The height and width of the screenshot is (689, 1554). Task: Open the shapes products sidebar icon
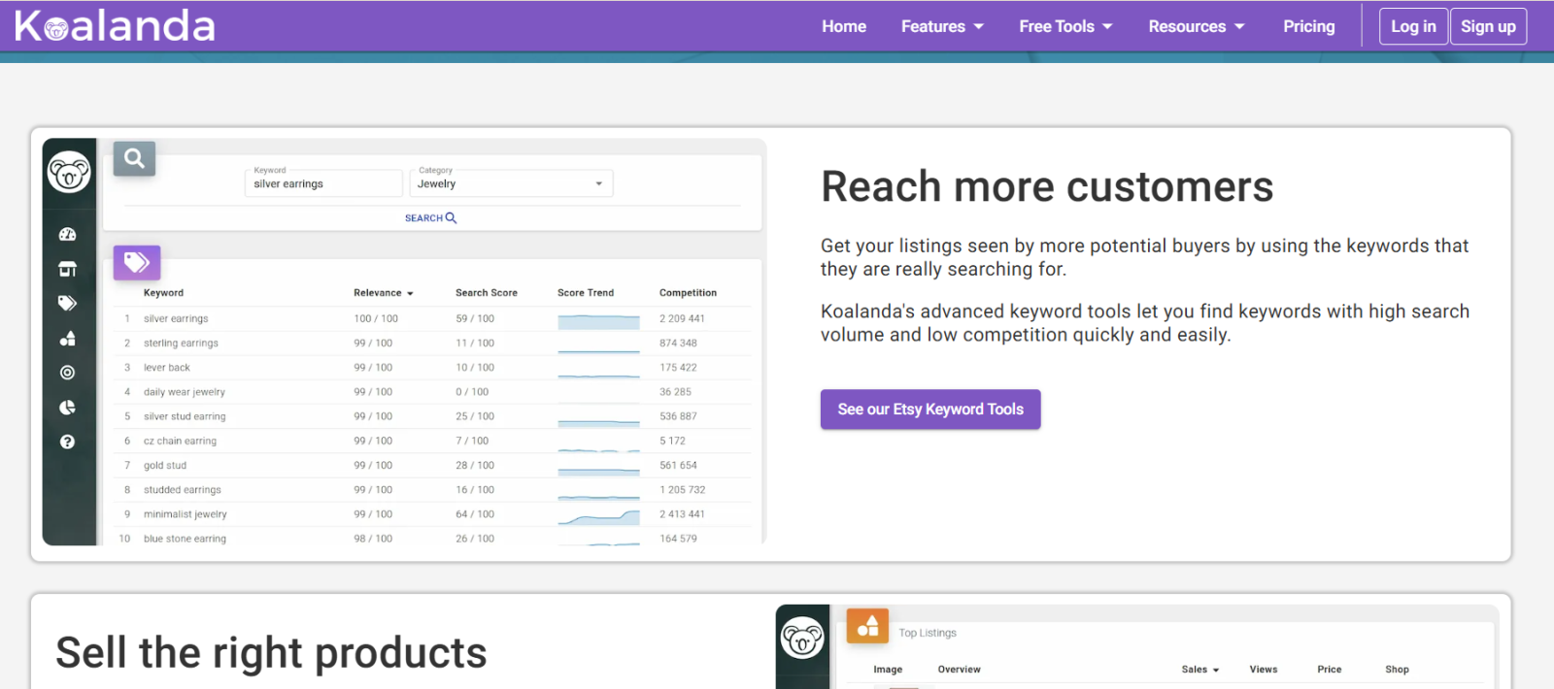67,338
